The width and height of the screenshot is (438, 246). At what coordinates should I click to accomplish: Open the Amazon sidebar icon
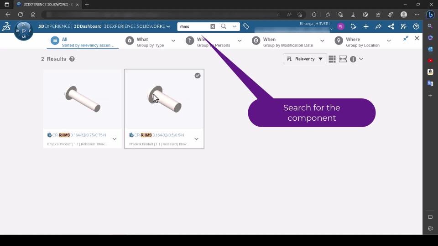click(430, 72)
